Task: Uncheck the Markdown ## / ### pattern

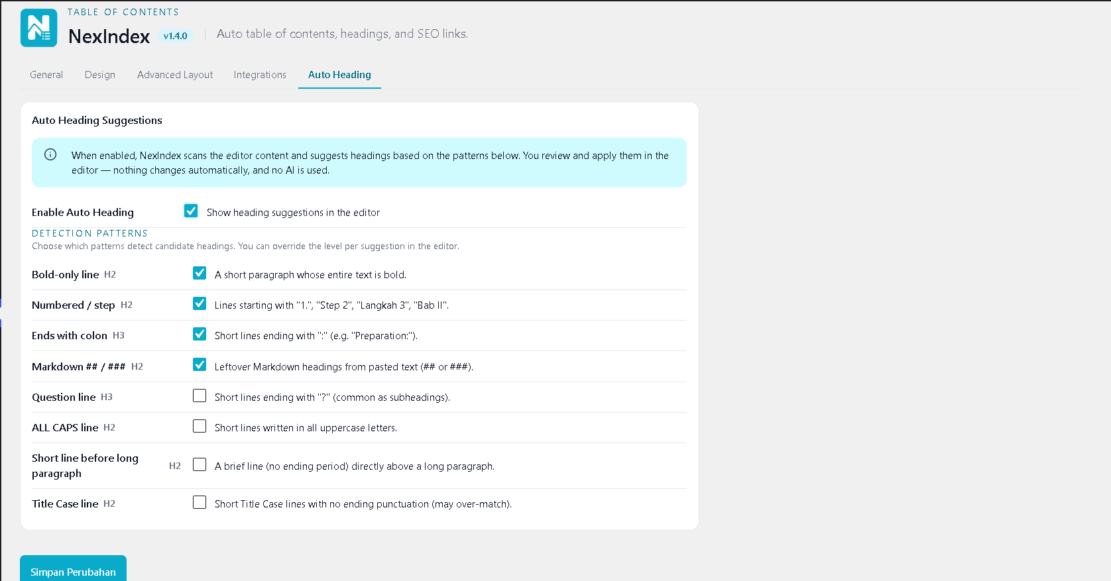Action: [200, 364]
